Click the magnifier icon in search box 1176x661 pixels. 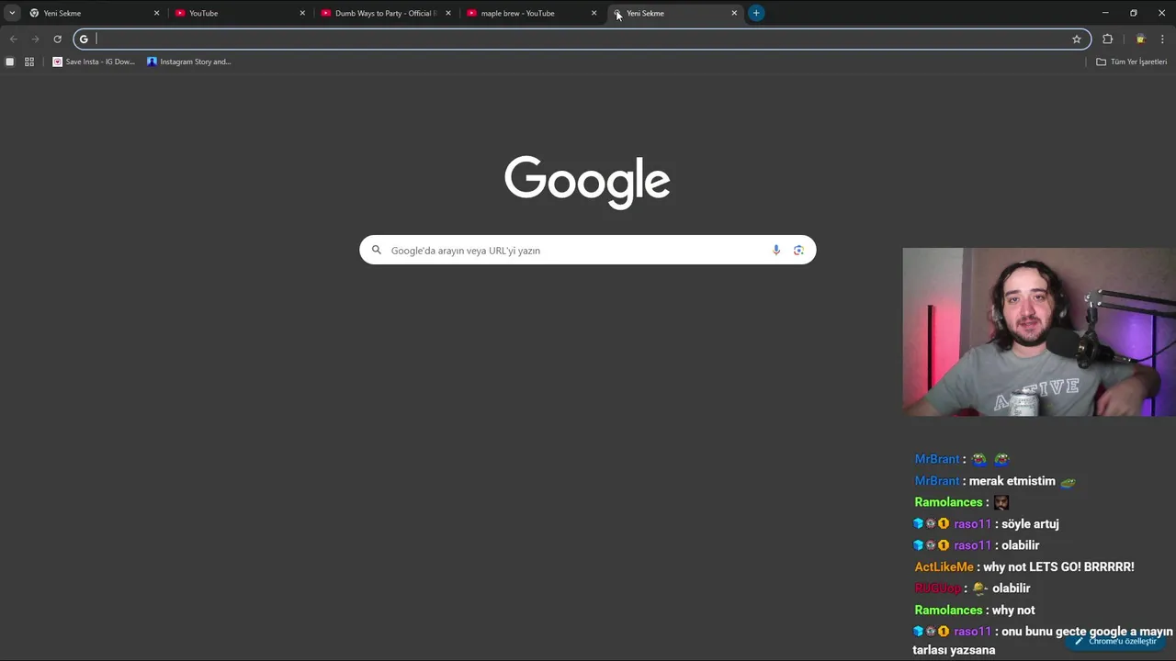(376, 250)
